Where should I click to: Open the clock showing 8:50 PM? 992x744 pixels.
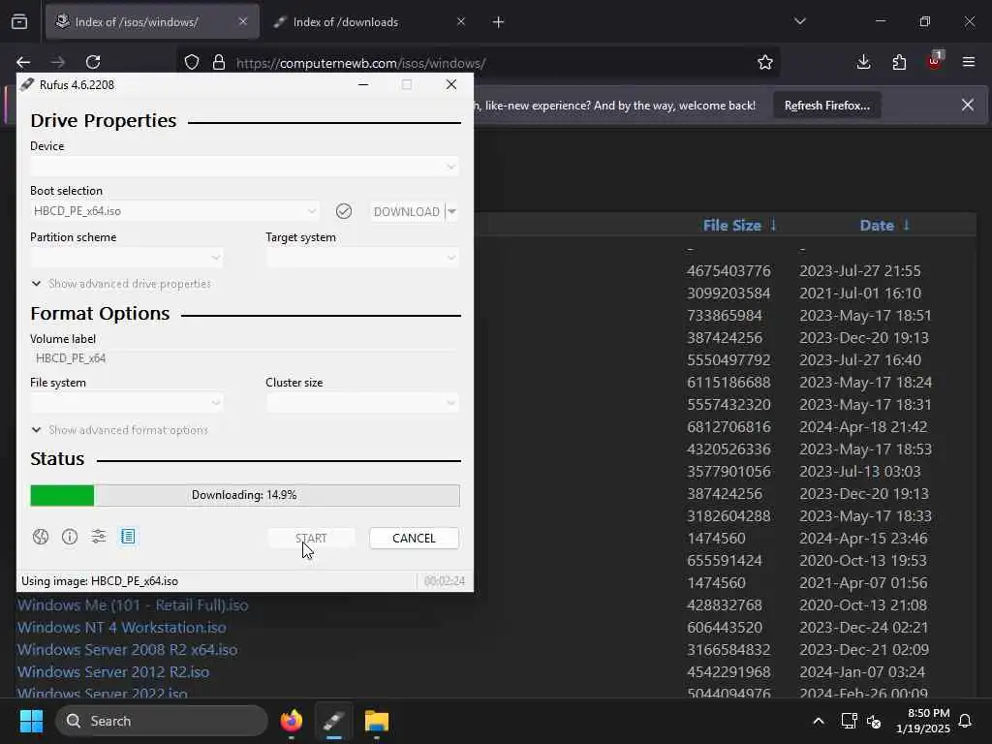point(923,721)
